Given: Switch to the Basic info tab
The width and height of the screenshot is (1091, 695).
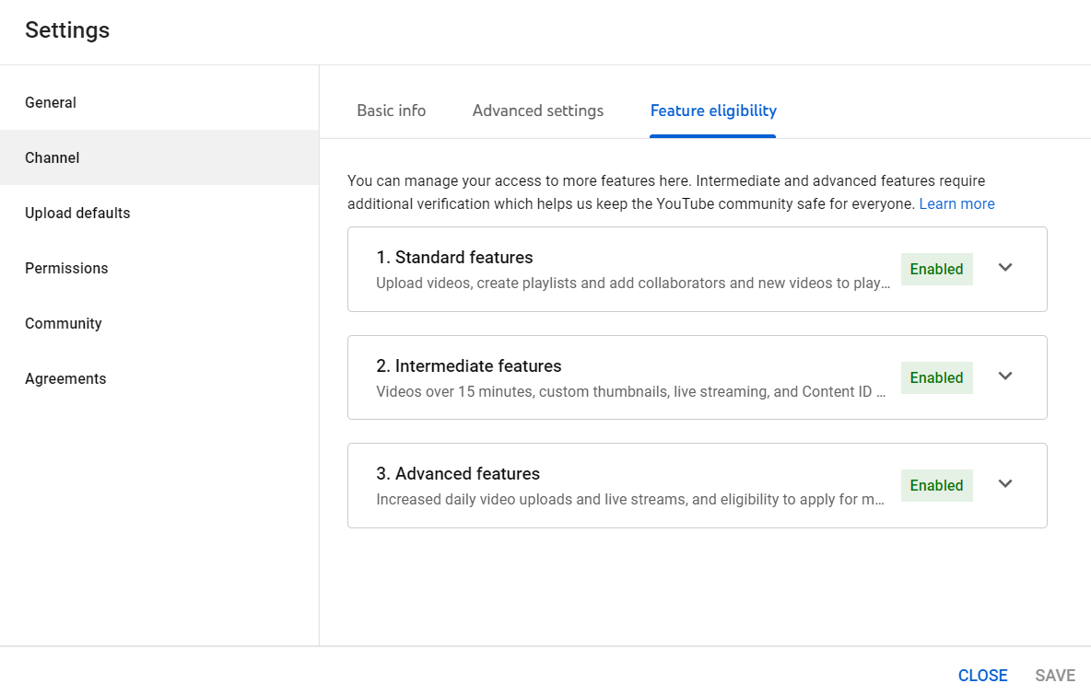Looking at the screenshot, I should [x=392, y=110].
